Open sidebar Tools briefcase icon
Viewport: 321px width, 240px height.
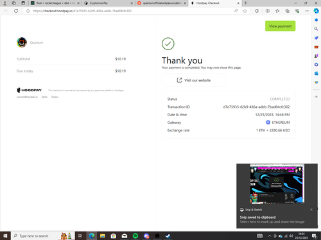pos(317,47)
